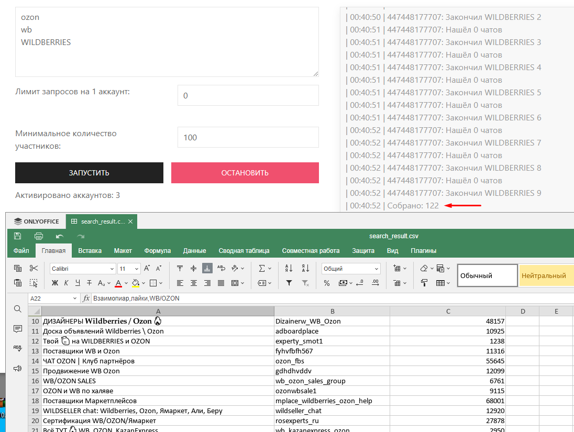The image size is (574, 432).
Task: Click the save icon in title bar
Action: (x=18, y=236)
